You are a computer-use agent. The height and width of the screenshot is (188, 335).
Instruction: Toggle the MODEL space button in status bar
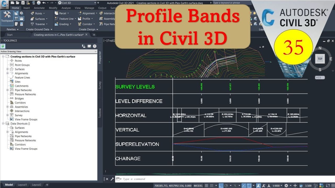(198, 185)
